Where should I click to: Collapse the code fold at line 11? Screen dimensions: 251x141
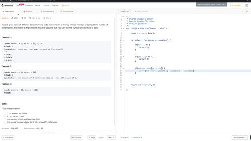click(123, 40)
